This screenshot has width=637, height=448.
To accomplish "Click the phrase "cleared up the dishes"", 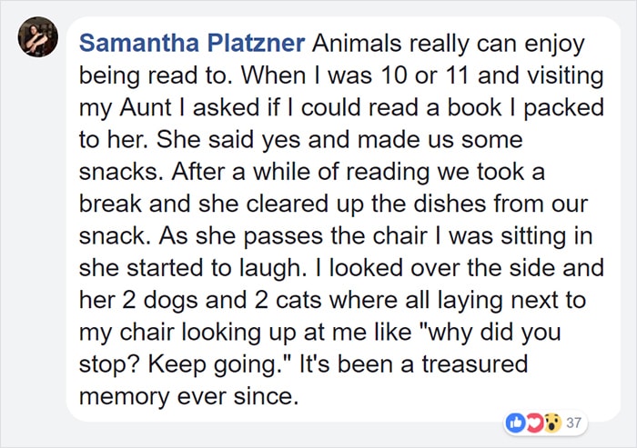I will (366, 204).
